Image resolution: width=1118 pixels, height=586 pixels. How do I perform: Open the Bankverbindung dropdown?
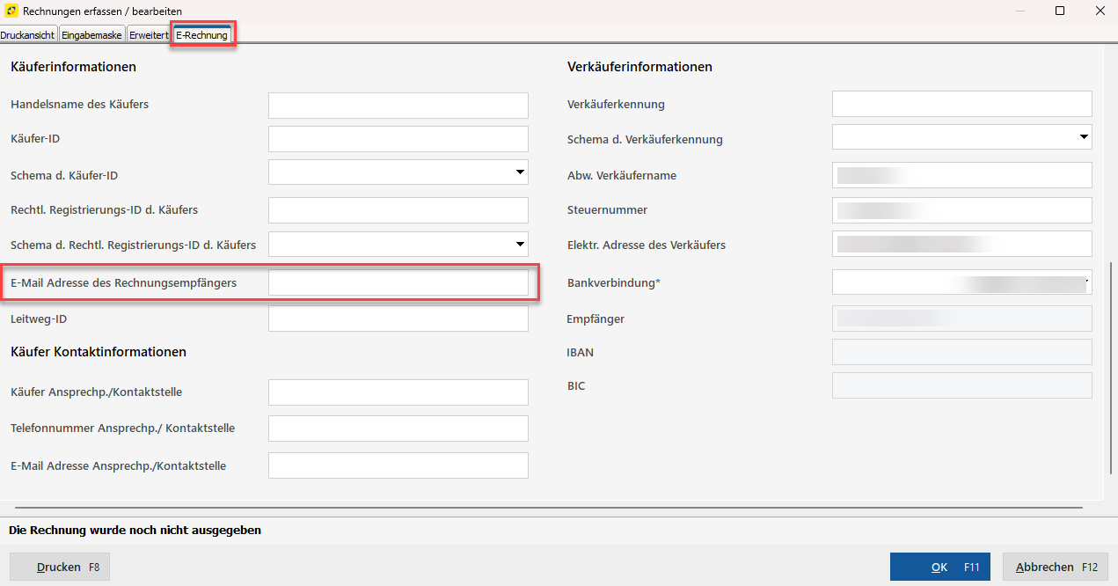[x=962, y=282]
